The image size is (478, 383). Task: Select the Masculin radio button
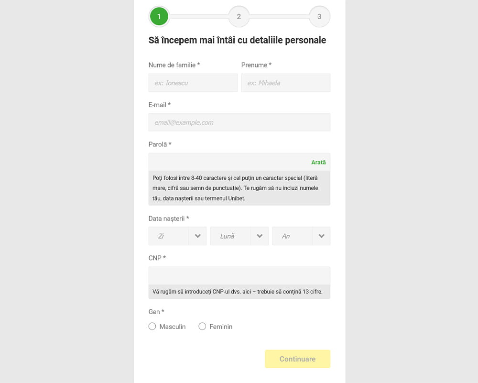[152, 326]
